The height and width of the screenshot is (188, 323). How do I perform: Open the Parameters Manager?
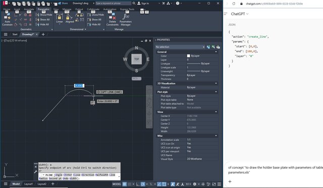126,20
